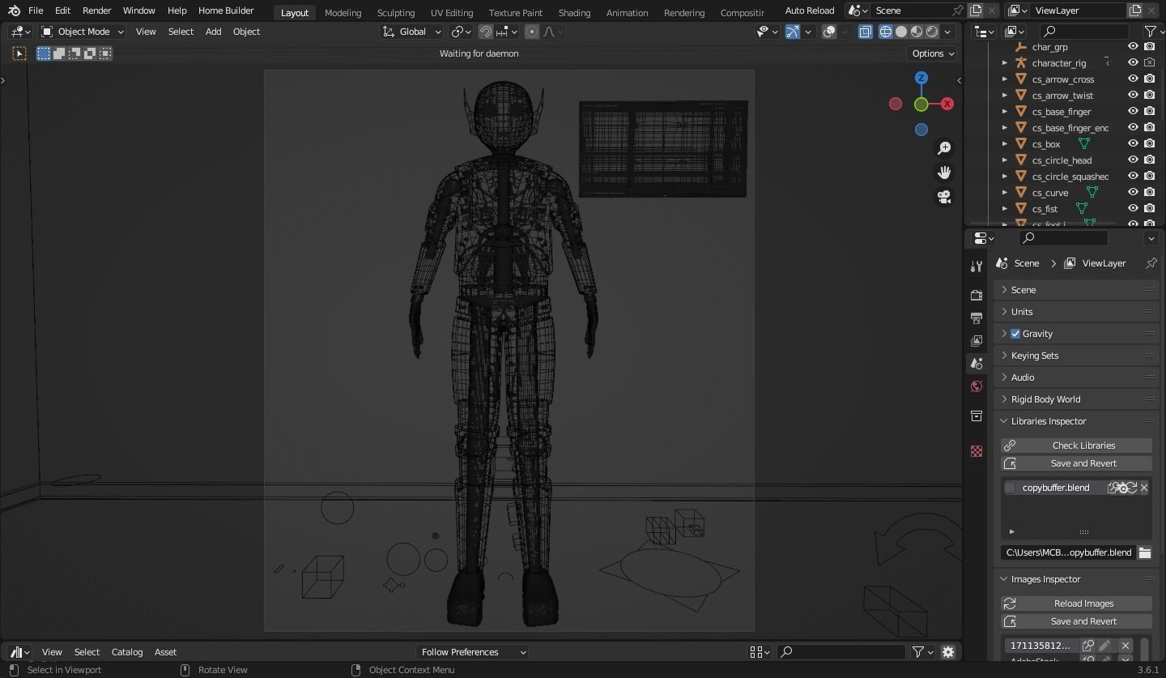This screenshot has width=1166, height=678.
Task: Open the Catalog menu in asset browser
Action: 127,652
